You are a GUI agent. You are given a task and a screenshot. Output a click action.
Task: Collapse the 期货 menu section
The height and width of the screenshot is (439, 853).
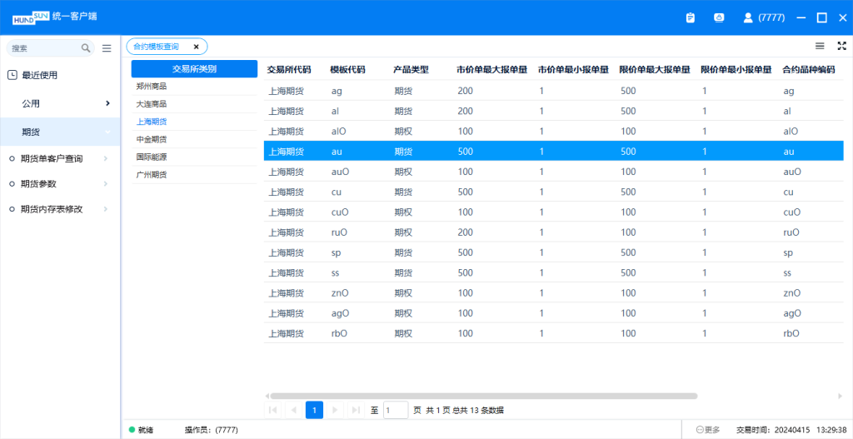tap(107, 132)
